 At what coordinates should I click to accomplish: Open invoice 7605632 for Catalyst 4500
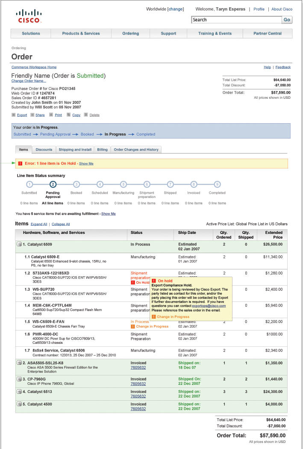pyautogui.click(x=138, y=409)
